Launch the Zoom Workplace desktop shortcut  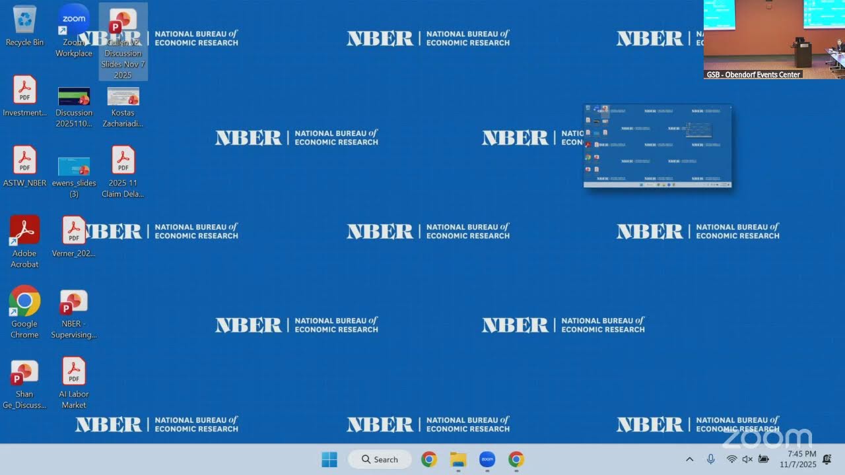pyautogui.click(x=74, y=31)
